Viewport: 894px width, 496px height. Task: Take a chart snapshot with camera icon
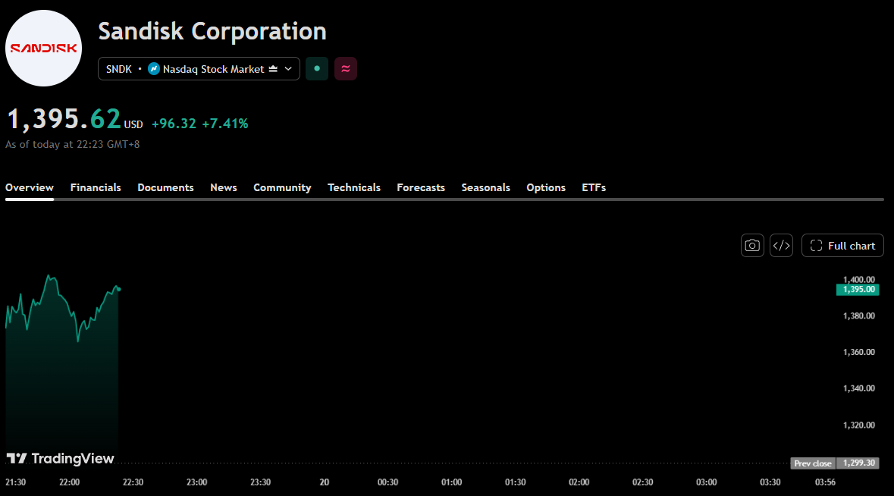point(752,246)
